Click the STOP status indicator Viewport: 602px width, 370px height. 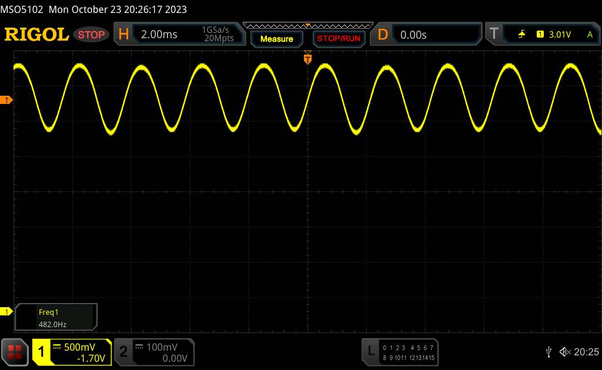(x=91, y=35)
